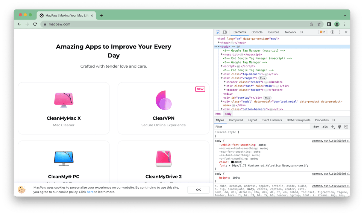Toggle flex badge on overlay div
The width and height of the screenshot is (364, 215).
tap(267, 98)
